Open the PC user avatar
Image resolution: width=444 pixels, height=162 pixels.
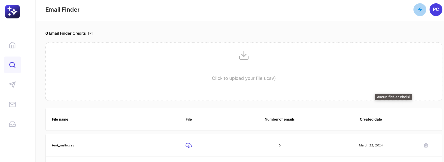click(x=436, y=10)
